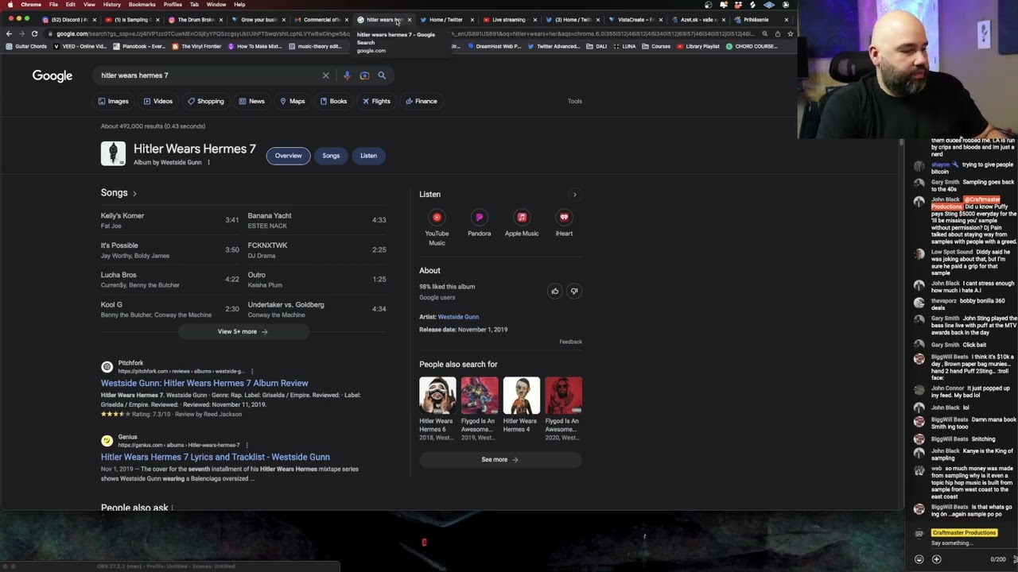The height and width of the screenshot is (572, 1018).
Task: Open Hitler Wears Hermes 4 thumbnail
Action: coord(521,396)
